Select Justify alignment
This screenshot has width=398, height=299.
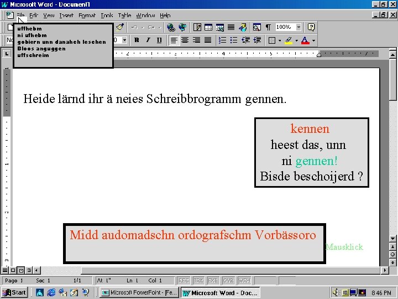[208, 40]
